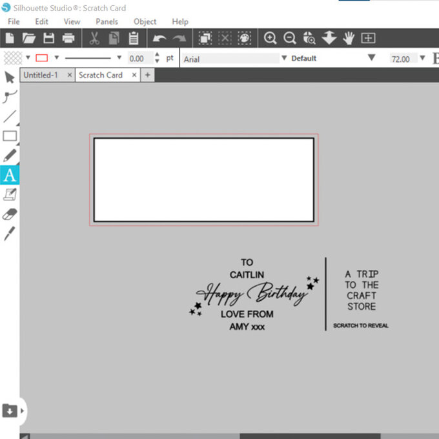Click the Cut scissors icon
This screenshot has width=439, height=439.
coord(94,38)
